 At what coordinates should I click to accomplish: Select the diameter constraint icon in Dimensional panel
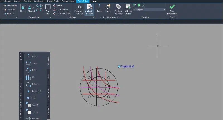click(x=41, y=6)
